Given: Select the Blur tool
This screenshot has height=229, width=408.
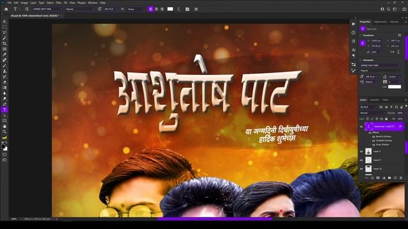Looking at the screenshot, I should tap(4, 93).
